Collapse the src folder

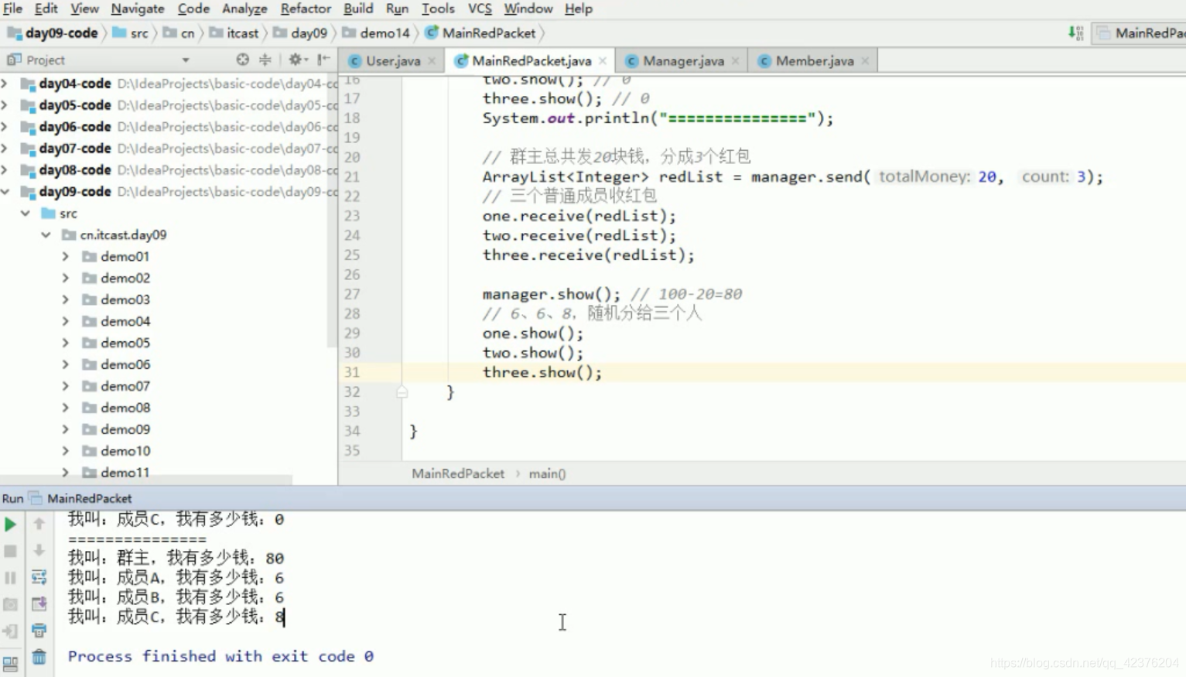tap(26, 213)
